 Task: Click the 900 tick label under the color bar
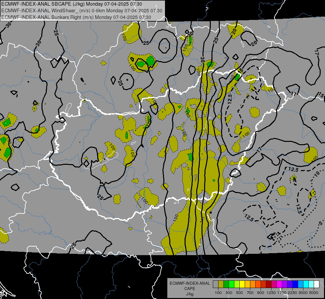pos(261,293)
